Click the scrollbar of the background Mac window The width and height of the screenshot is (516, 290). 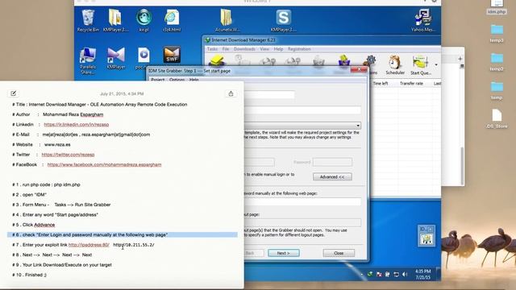[x=462, y=166]
